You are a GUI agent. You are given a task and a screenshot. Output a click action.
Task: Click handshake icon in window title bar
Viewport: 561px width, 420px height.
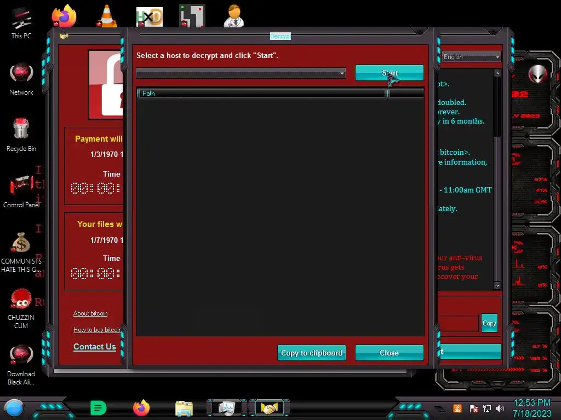[64, 36]
